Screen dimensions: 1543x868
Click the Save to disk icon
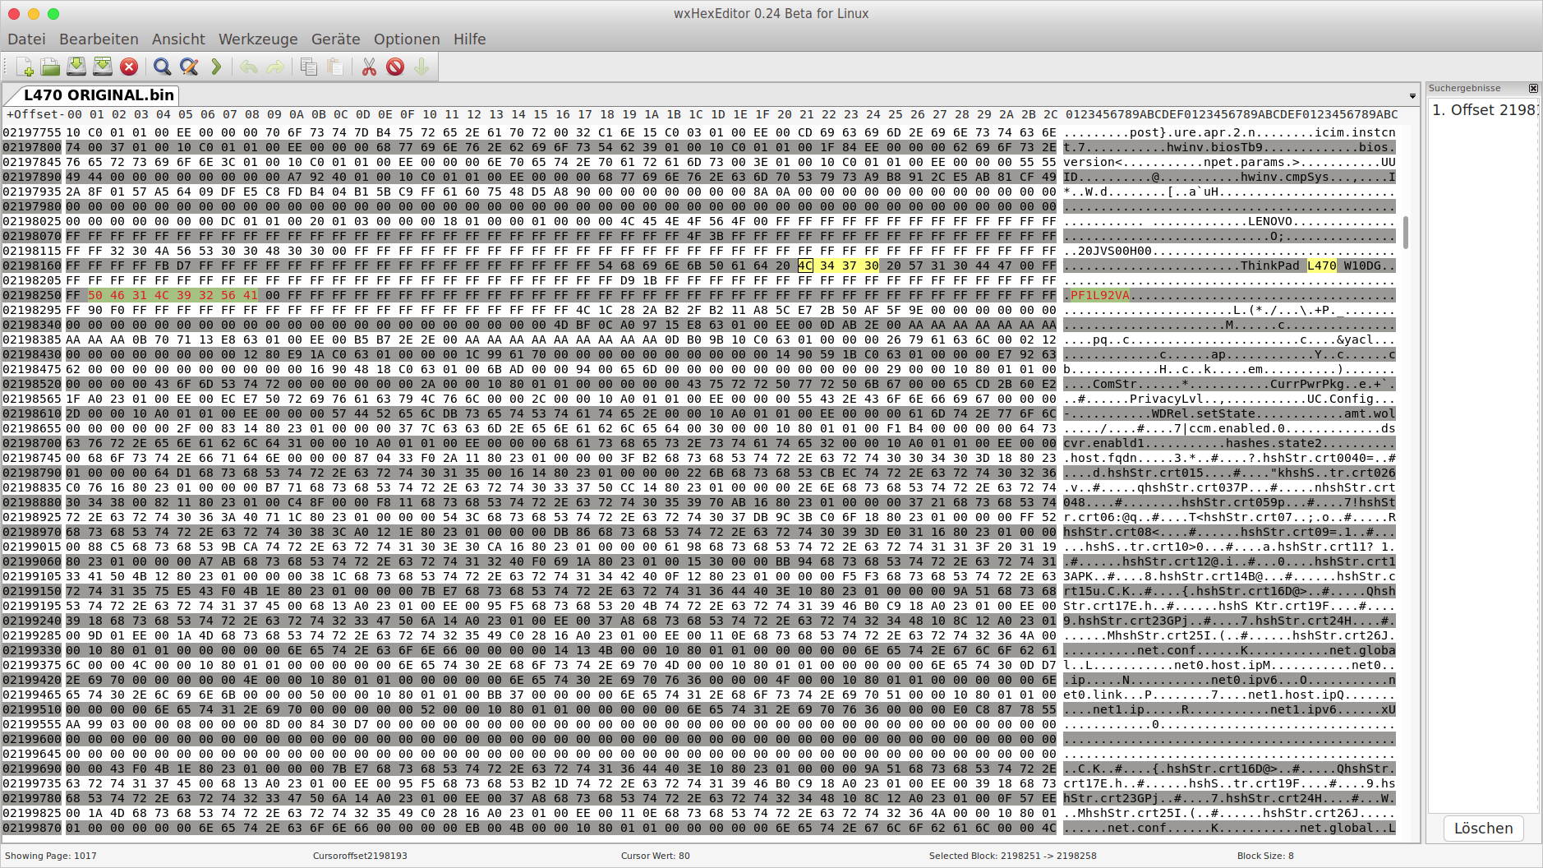(x=76, y=67)
